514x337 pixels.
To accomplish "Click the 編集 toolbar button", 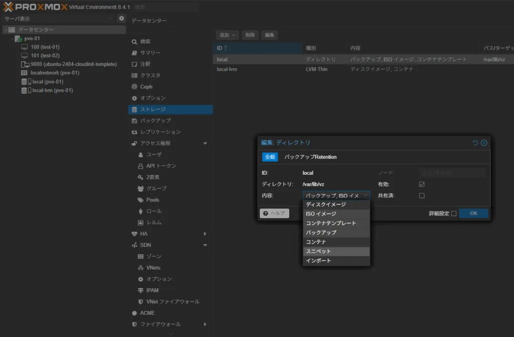I will click(270, 35).
